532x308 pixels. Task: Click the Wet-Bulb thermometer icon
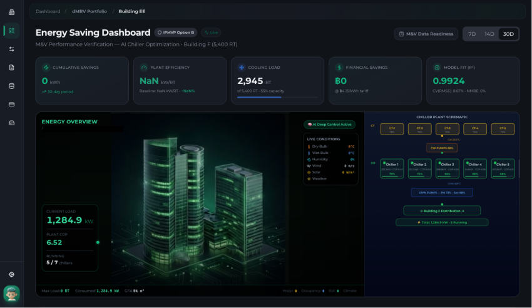tap(309, 153)
